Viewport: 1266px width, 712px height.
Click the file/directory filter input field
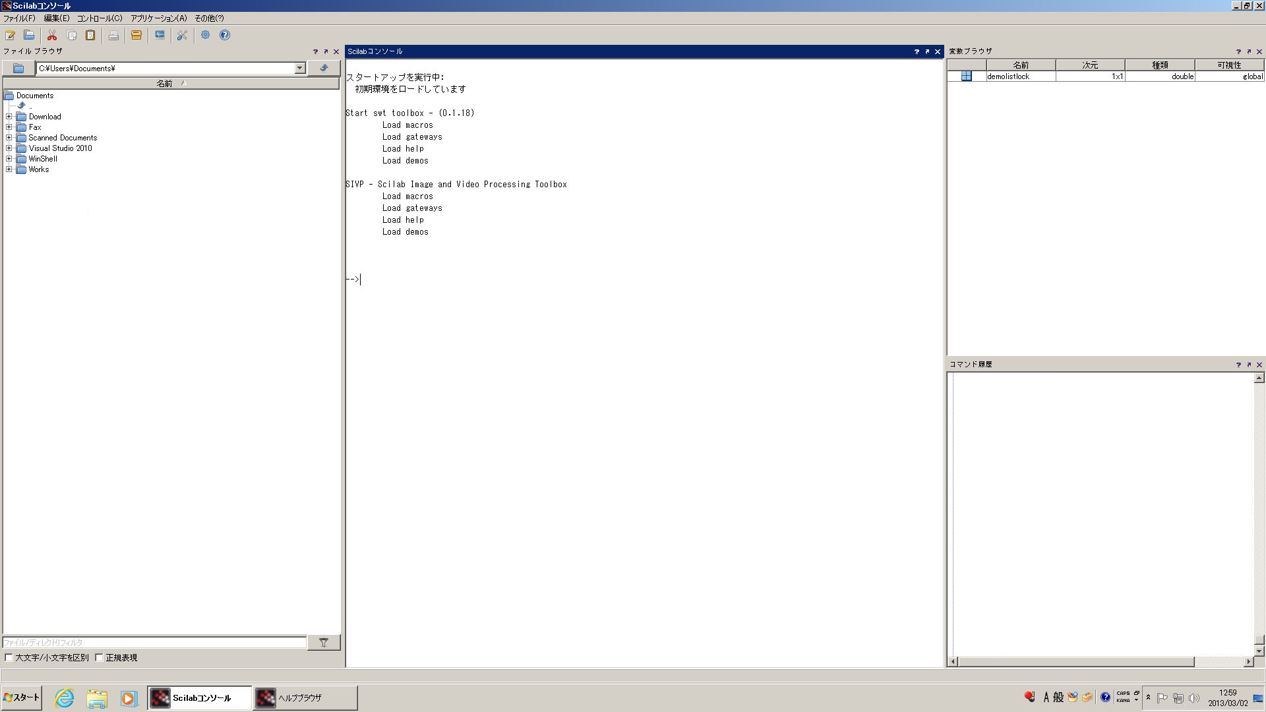point(154,642)
